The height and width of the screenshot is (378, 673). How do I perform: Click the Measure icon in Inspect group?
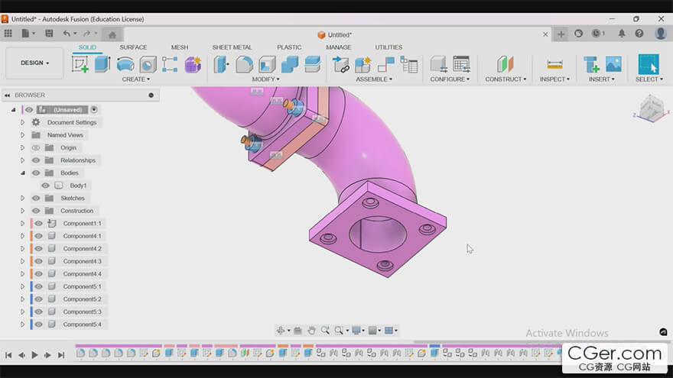[x=554, y=64]
